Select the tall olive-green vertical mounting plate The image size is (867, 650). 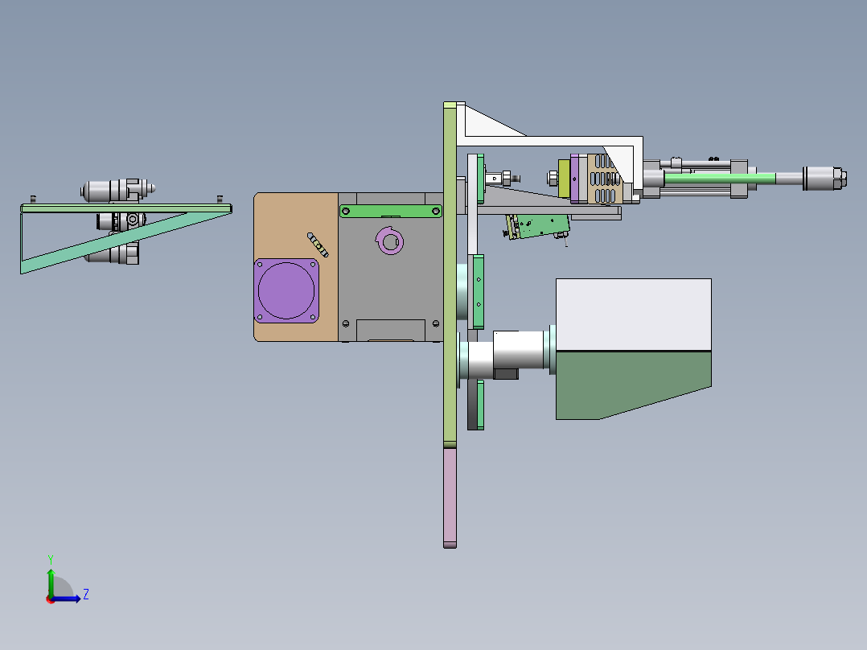tap(450, 274)
